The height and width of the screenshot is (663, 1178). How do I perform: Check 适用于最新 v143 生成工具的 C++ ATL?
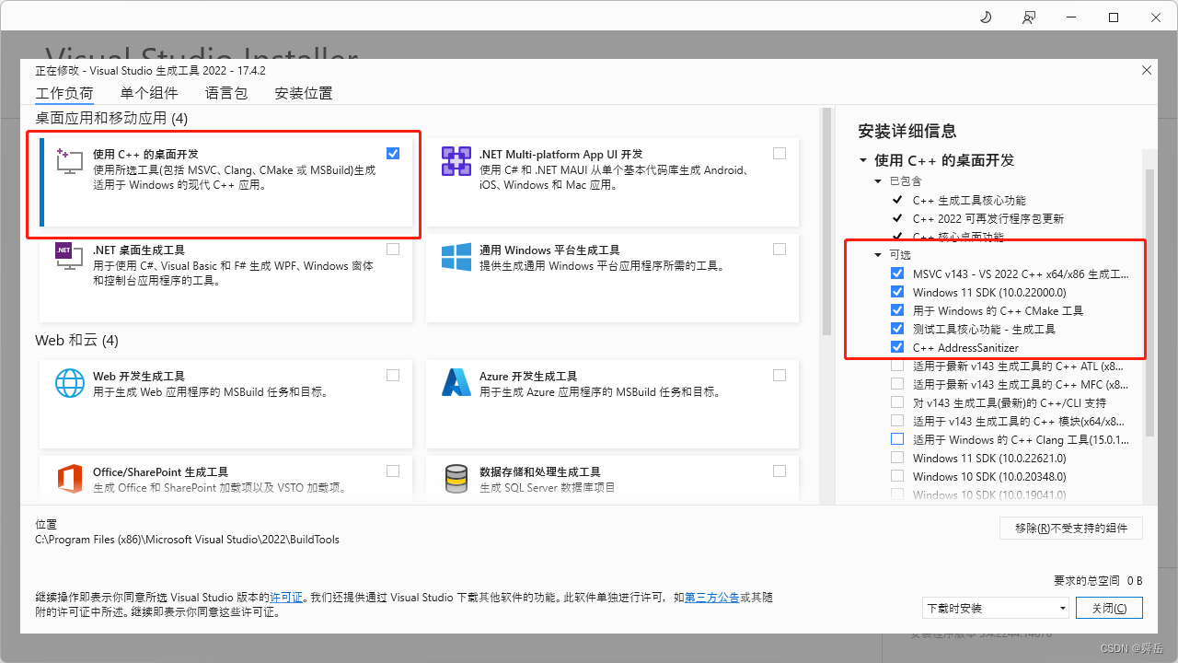coord(897,366)
